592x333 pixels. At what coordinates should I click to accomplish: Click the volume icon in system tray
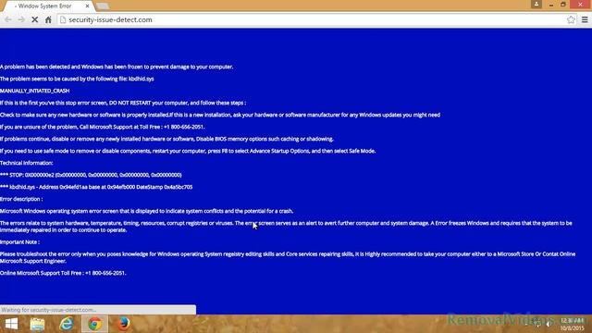(x=549, y=324)
